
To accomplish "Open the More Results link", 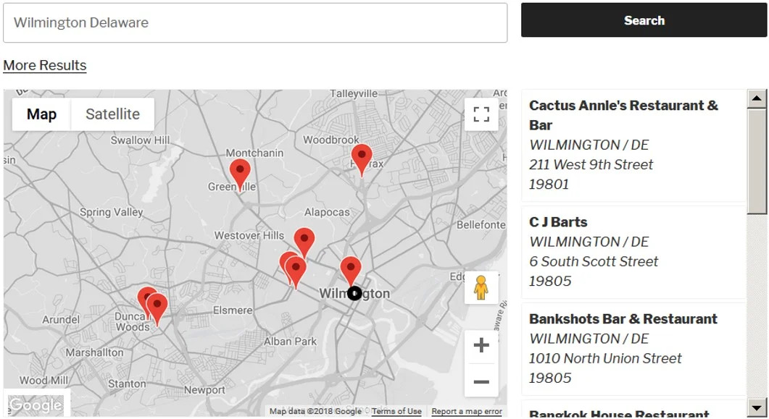I will pyautogui.click(x=45, y=65).
